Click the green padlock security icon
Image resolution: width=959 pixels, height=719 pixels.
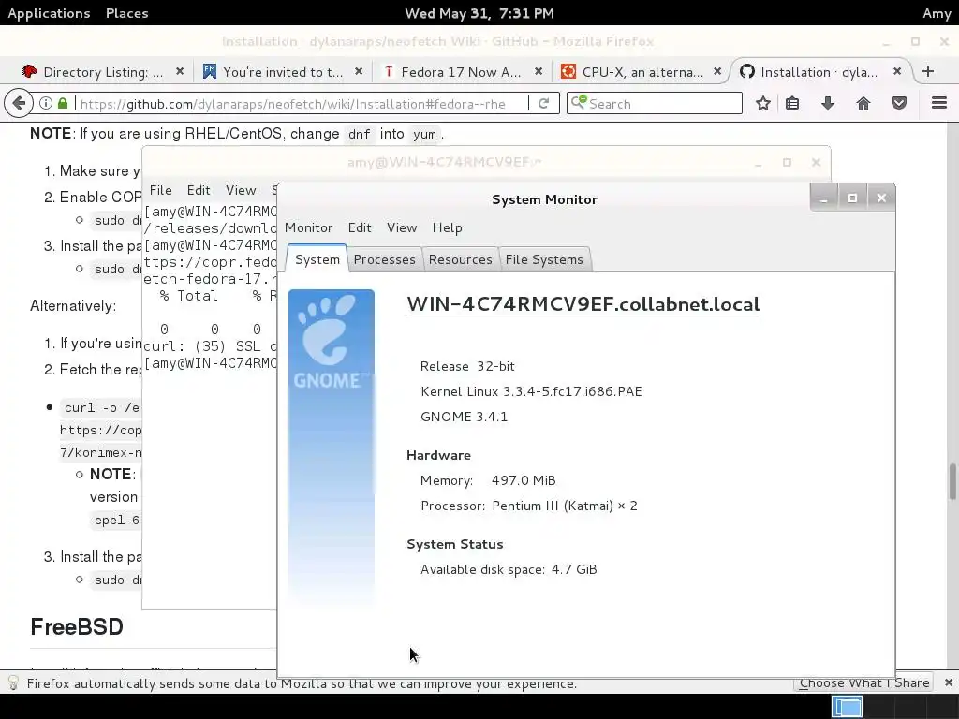[x=63, y=103]
